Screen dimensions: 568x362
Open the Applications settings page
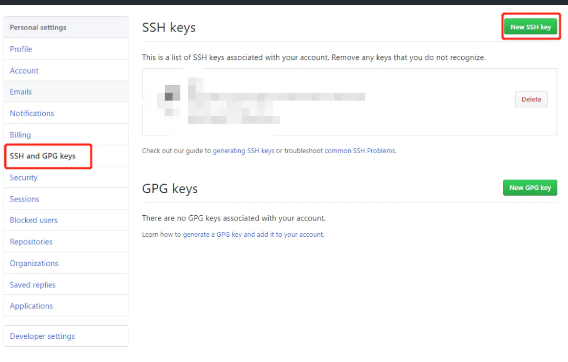pyautogui.click(x=32, y=306)
